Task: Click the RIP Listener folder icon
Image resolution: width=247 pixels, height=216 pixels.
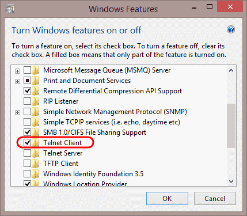Action: pyautogui.click(x=36, y=101)
